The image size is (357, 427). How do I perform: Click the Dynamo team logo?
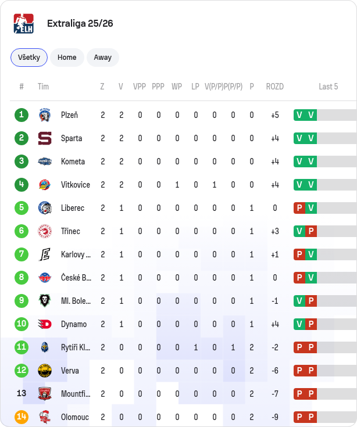tap(45, 324)
